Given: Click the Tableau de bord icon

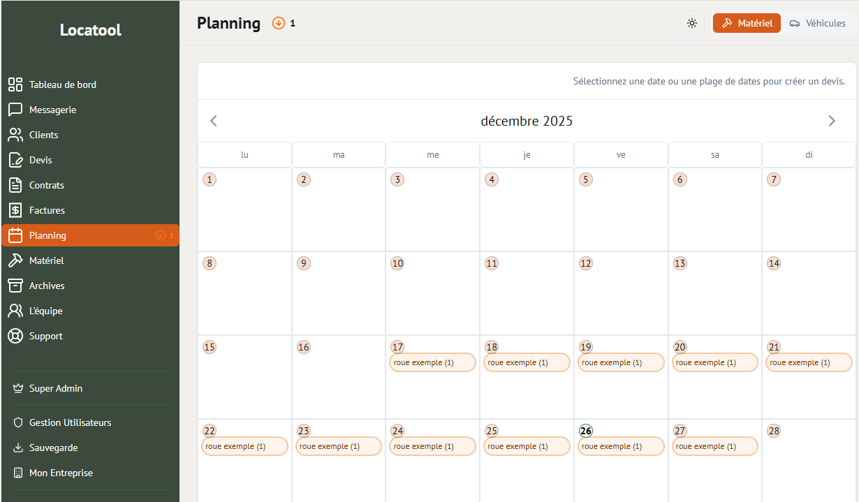Looking at the screenshot, I should (x=15, y=84).
